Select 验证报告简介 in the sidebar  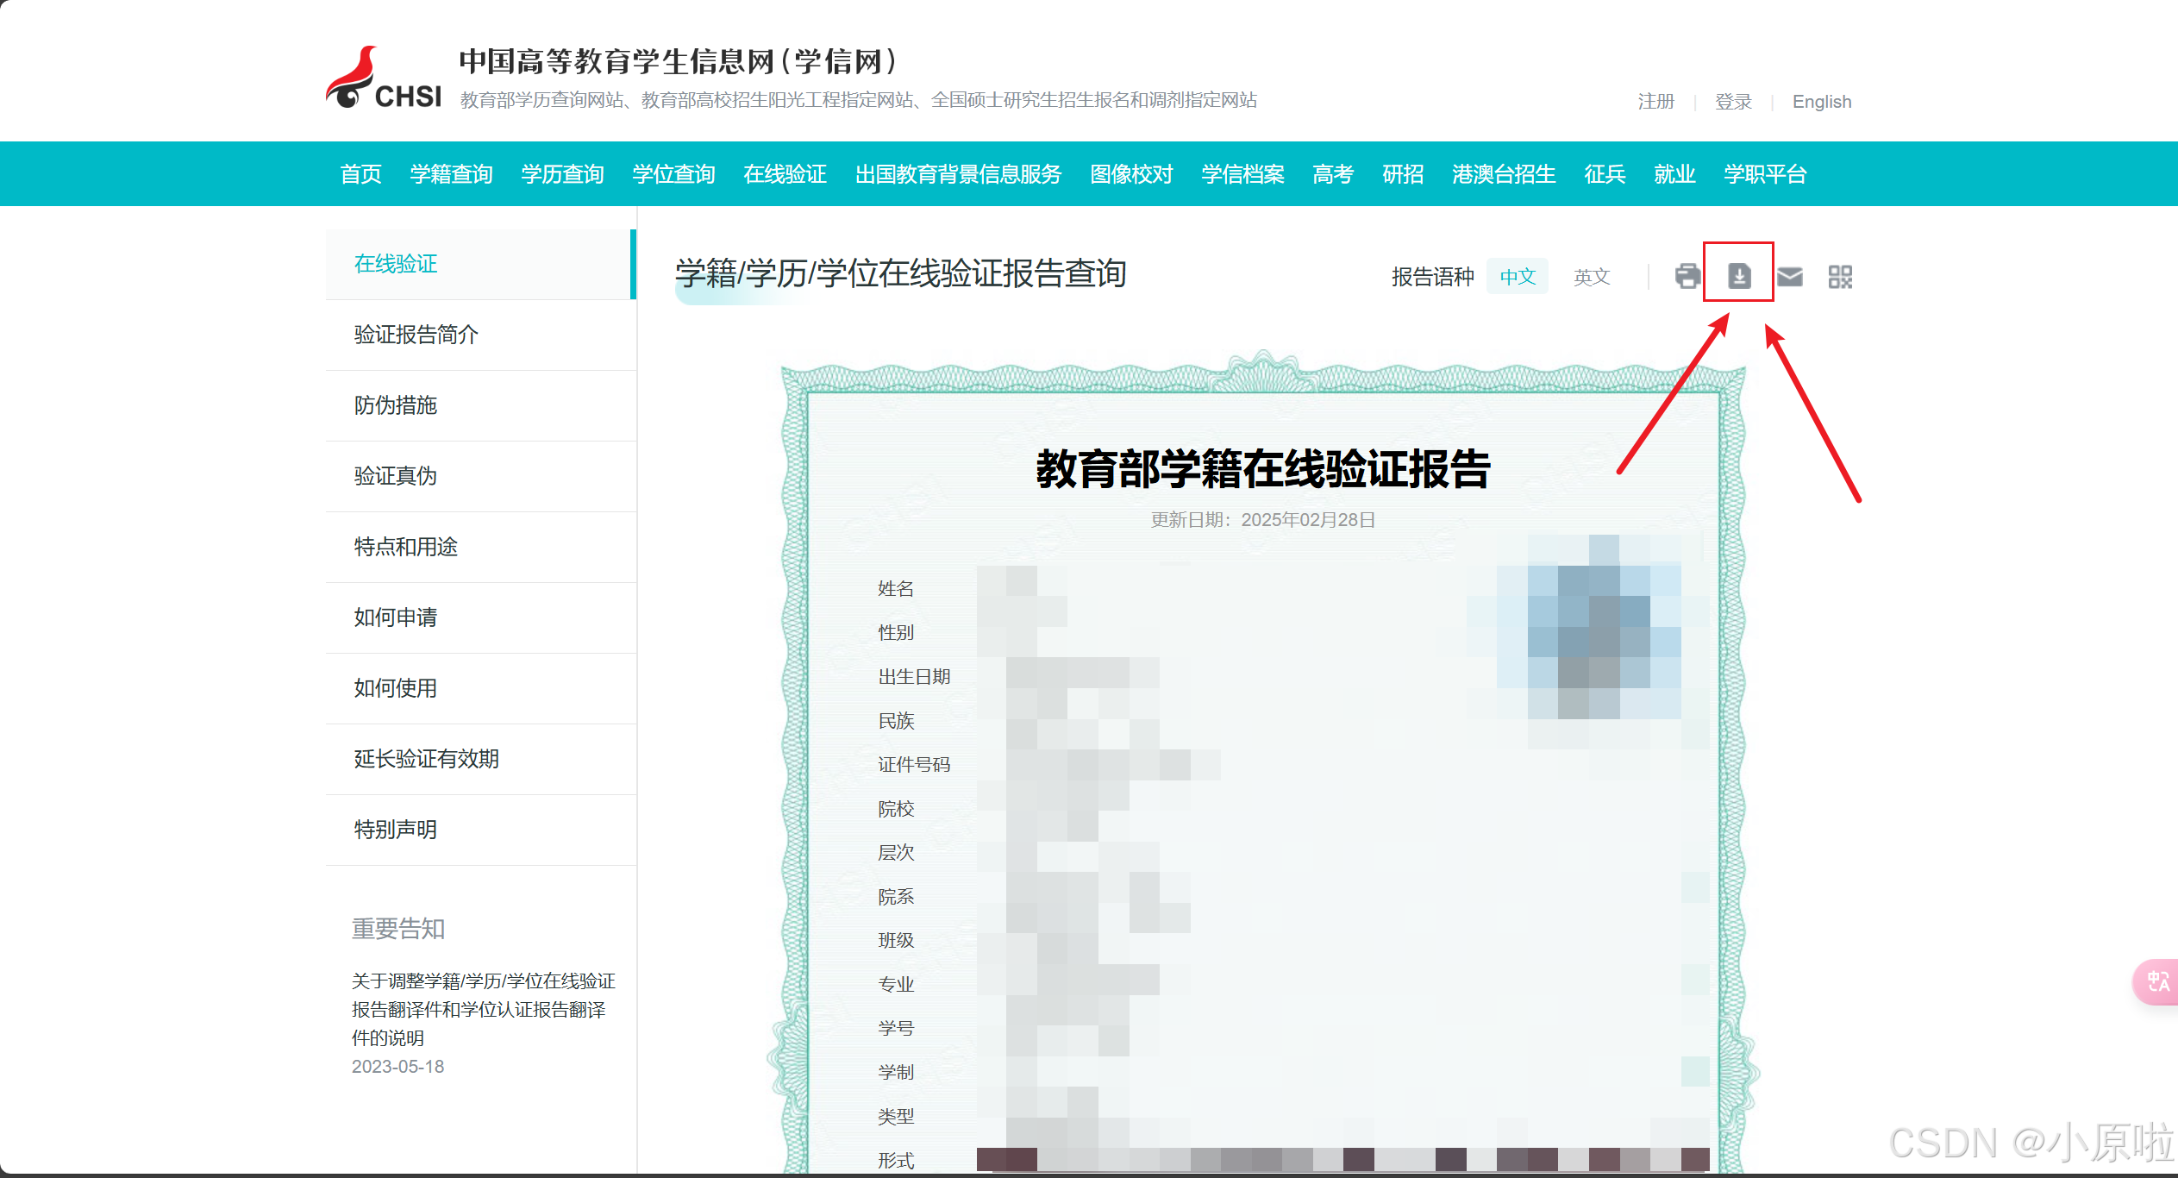pos(416,335)
